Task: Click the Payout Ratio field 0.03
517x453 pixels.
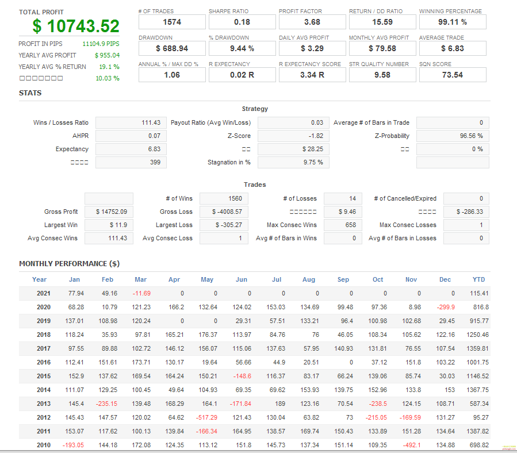Action: tap(293, 122)
